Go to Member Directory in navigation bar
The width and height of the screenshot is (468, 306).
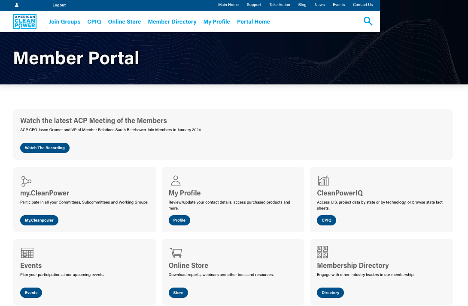click(x=172, y=22)
